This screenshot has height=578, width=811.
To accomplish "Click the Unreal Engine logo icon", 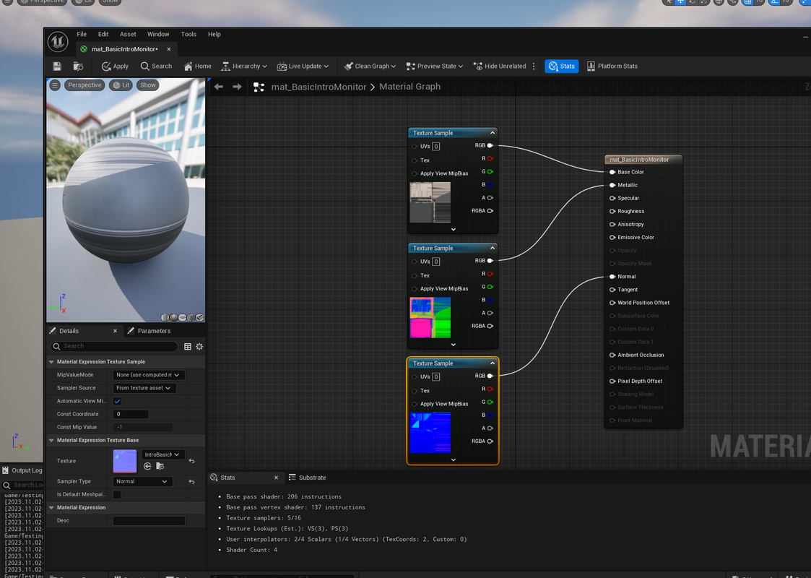I will [58, 42].
